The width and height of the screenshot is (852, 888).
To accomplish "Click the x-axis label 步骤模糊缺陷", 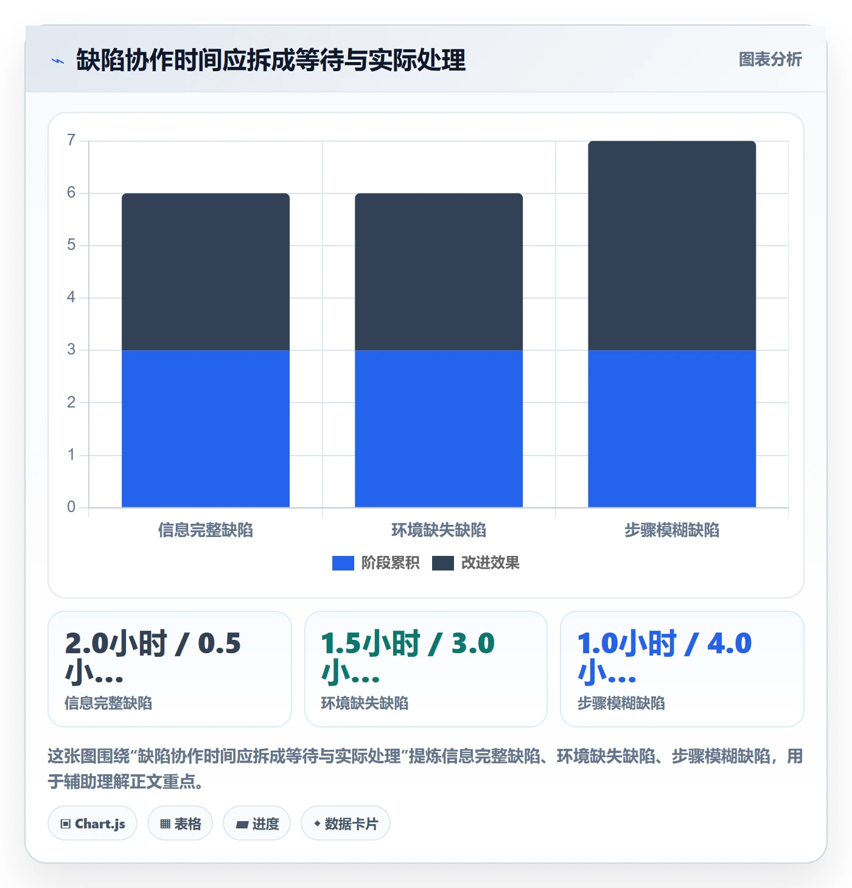I will click(672, 530).
